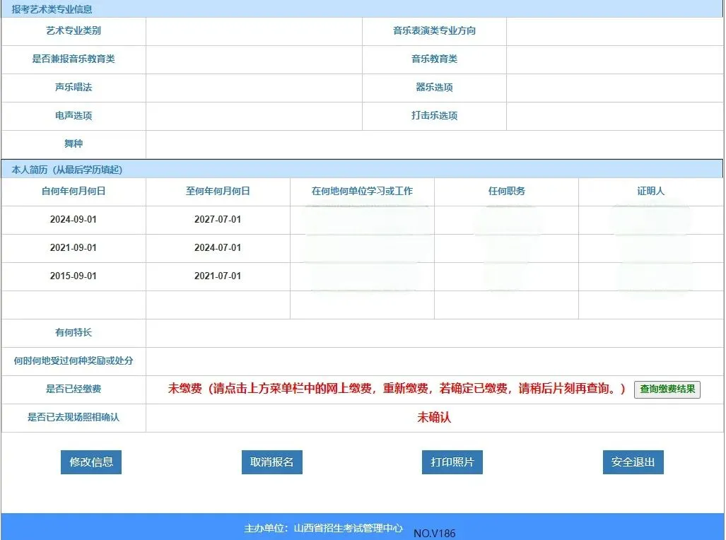Click the 任何职务 column header

(507, 191)
